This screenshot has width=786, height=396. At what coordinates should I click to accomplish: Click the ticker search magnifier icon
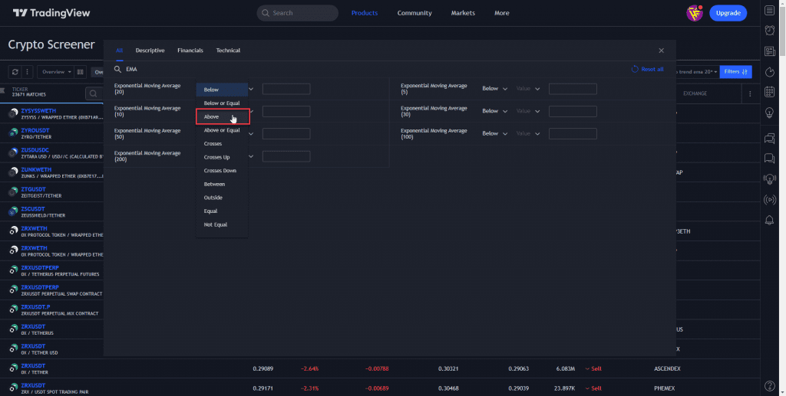coord(93,93)
